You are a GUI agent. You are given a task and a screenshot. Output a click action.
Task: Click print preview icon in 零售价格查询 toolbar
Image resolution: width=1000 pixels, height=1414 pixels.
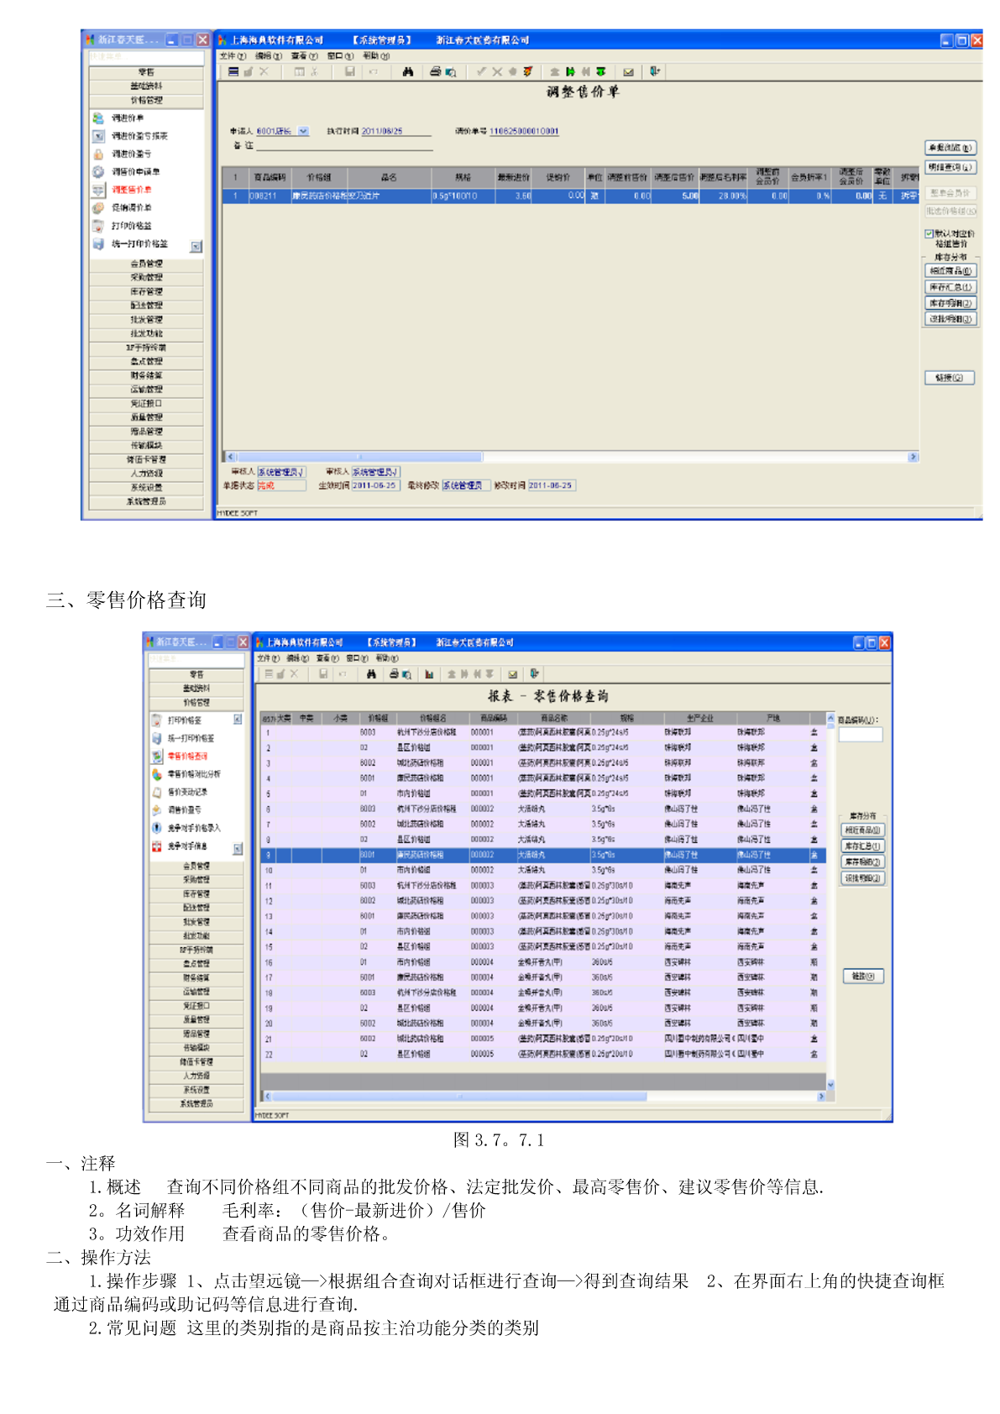tap(406, 674)
